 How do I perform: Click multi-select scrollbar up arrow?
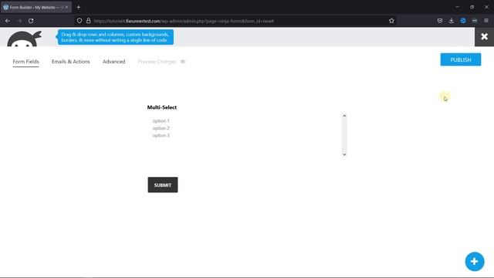pos(344,116)
